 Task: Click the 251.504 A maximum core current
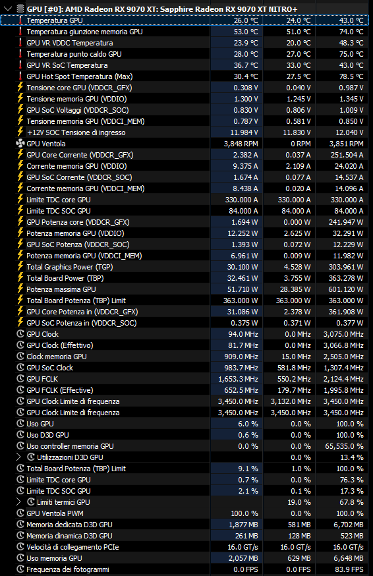point(347,155)
